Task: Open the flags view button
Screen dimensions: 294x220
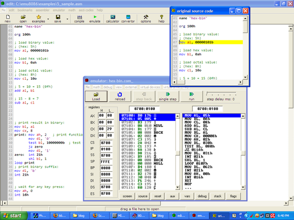Action: tap(233, 196)
